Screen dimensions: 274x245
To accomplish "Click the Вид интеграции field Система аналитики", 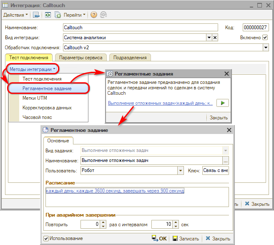I will [135, 38].
